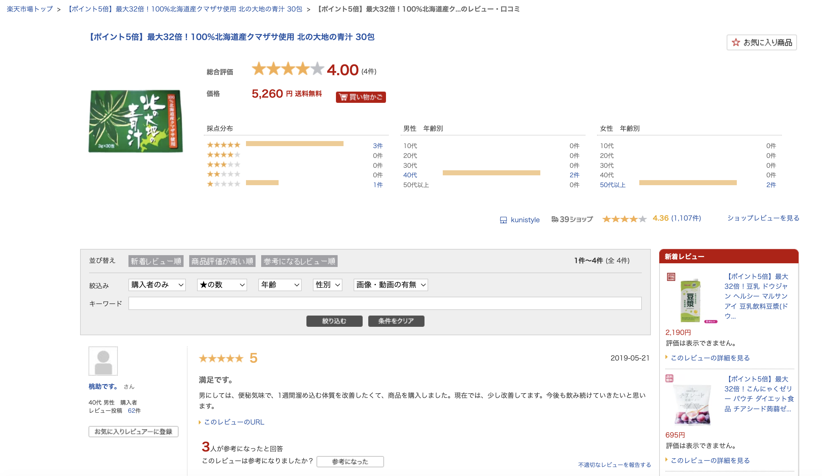The height and width of the screenshot is (476, 822).
Task: Open the 女性 50代以上 link
Action: click(x=613, y=185)
